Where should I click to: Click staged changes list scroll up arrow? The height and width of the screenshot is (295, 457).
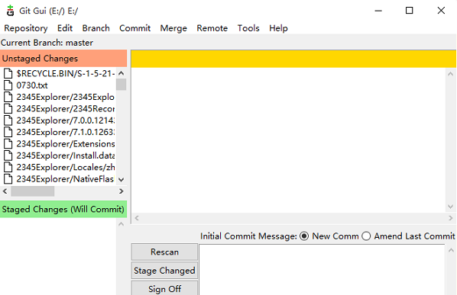122,224
